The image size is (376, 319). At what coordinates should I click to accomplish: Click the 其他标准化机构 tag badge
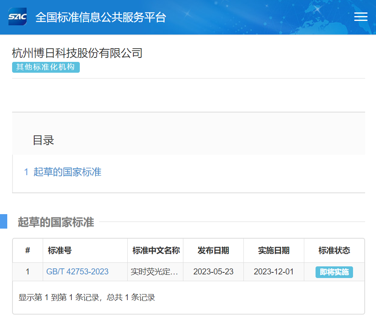(x=46, y=67)
